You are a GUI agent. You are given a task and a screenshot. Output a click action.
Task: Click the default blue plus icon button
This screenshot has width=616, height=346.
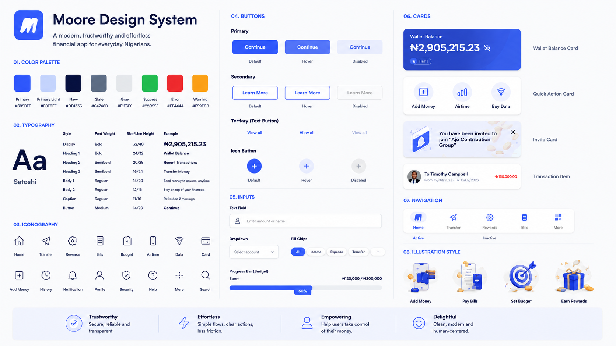(x=254, y=166)
